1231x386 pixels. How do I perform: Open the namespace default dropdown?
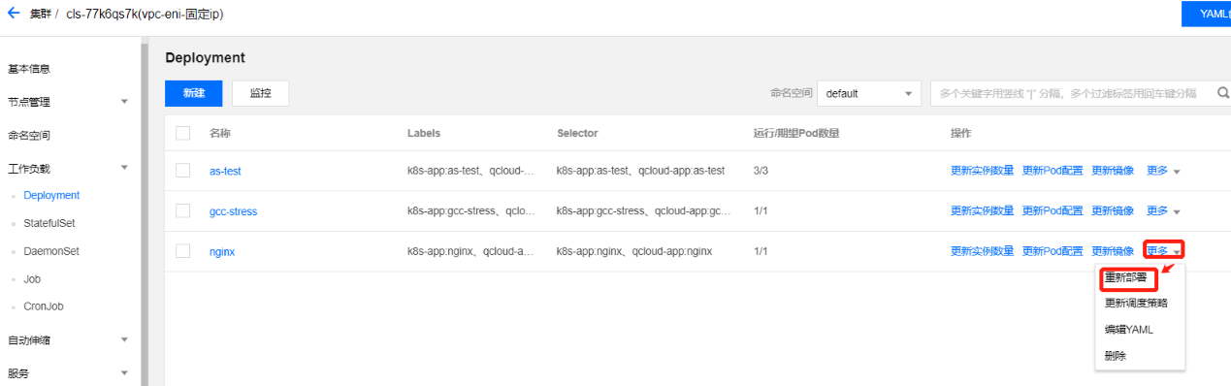[869, 93]
